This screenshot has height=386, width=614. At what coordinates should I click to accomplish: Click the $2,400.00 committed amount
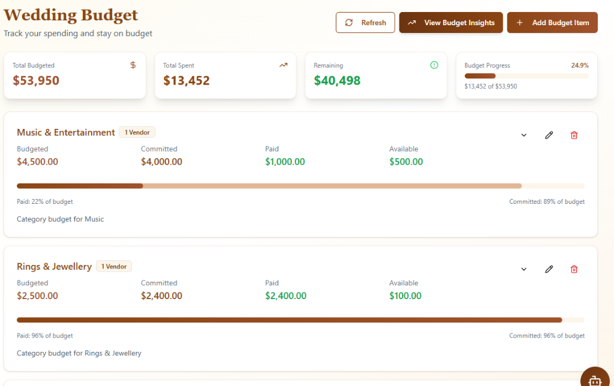coord(161,296)
